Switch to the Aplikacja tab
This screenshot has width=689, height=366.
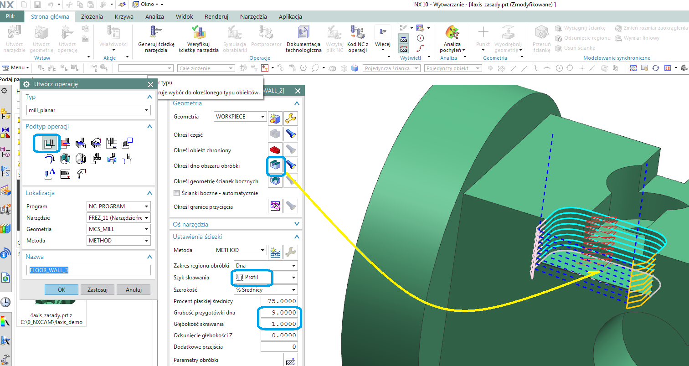click(290, 17)
